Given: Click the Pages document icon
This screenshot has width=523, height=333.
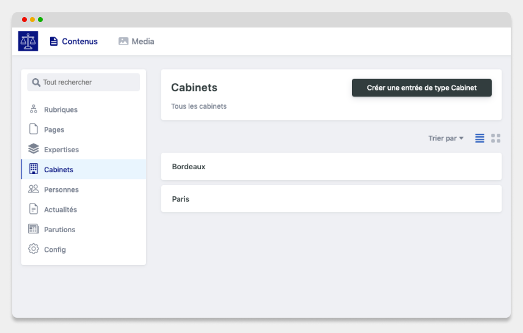Looking at the screenshot, I should coord(34,130).
